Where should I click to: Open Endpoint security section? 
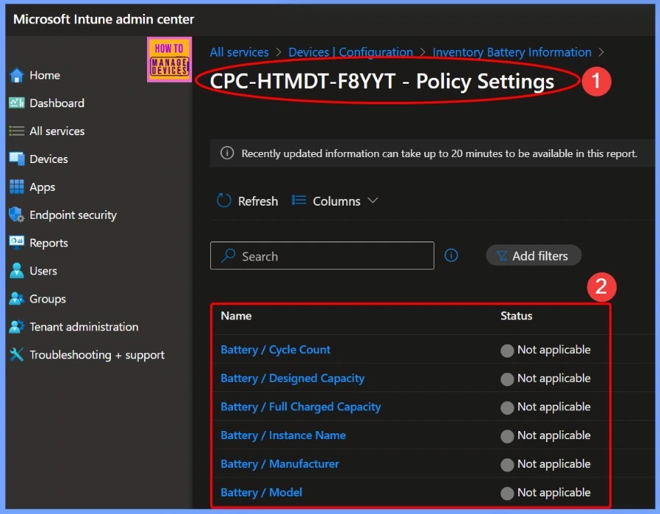73,215
